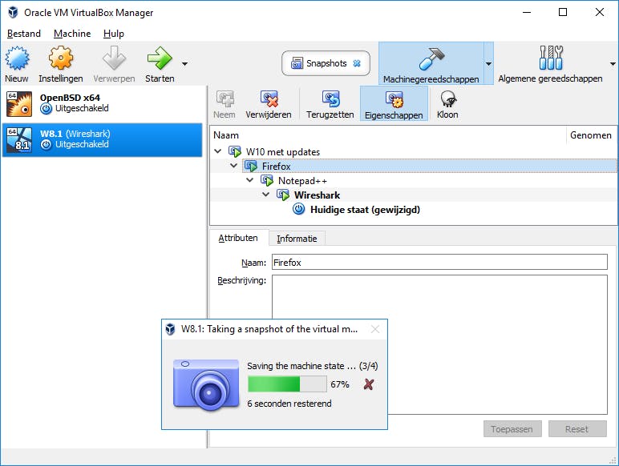This screenshot has width=619, height=466.
Task: Click the Naam input field containing Firefox
Action: click(439, 262)
